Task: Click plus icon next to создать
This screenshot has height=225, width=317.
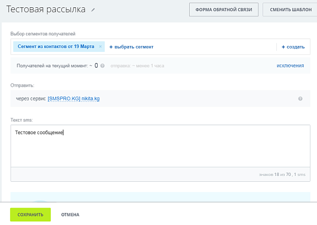Action: point(283,47)
